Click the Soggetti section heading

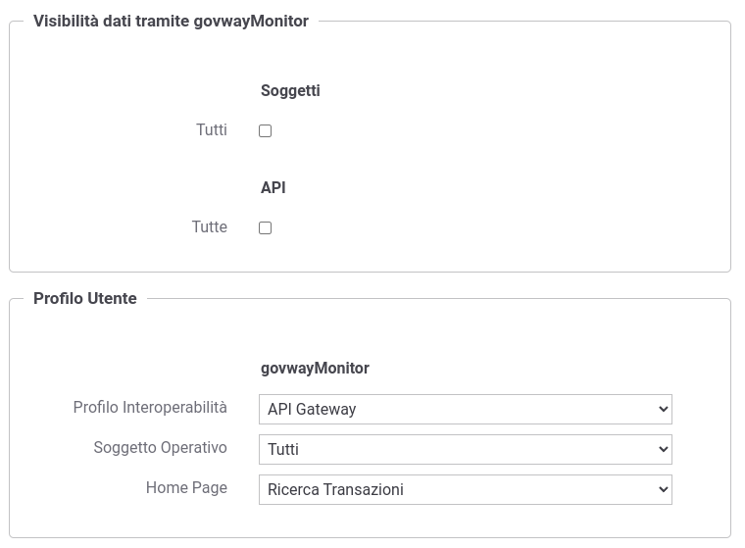(x=290, y=91)
